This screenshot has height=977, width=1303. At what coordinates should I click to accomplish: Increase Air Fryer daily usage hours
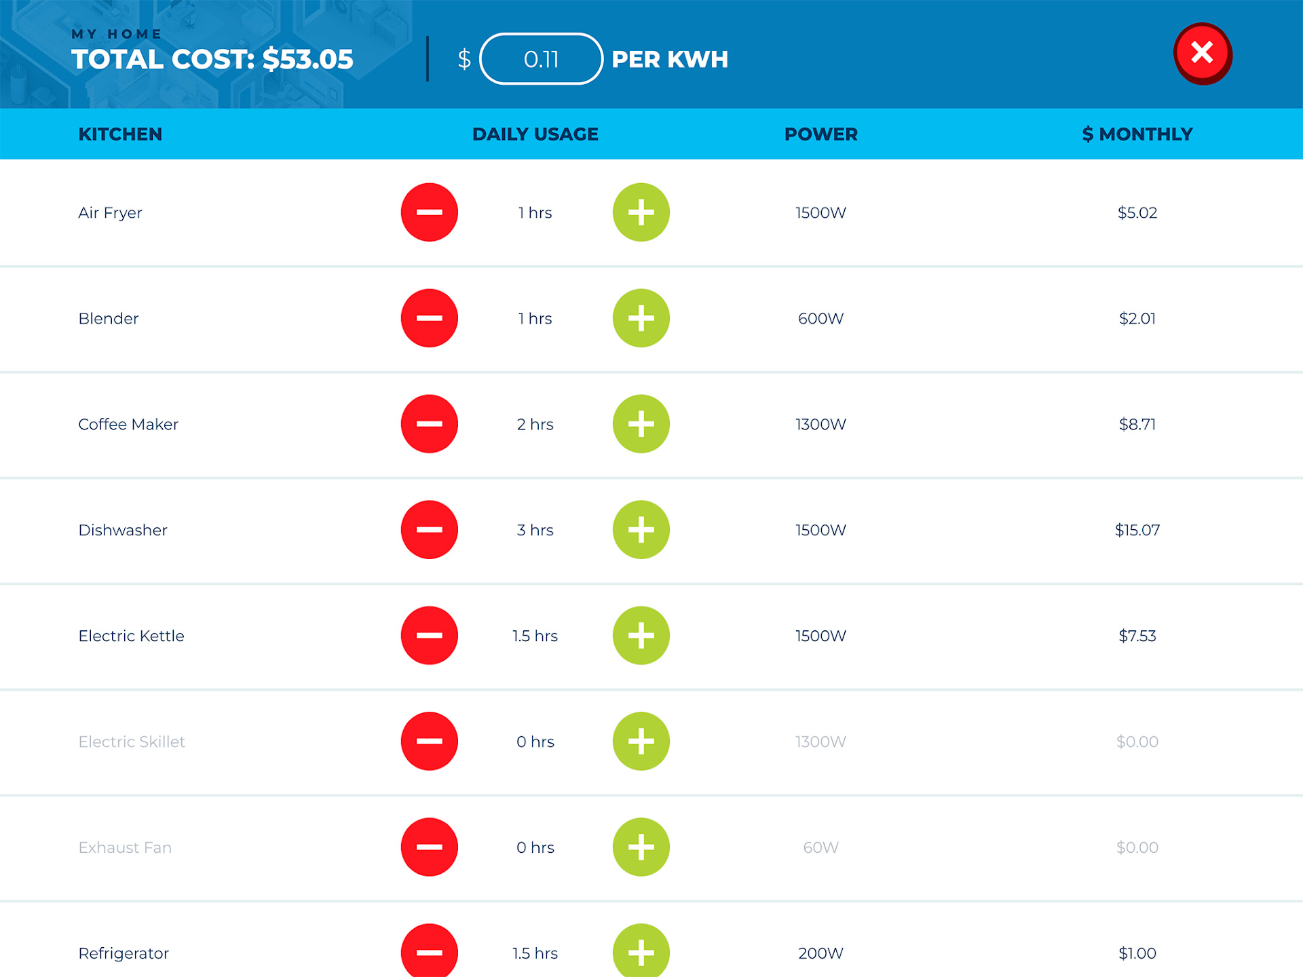641,212
